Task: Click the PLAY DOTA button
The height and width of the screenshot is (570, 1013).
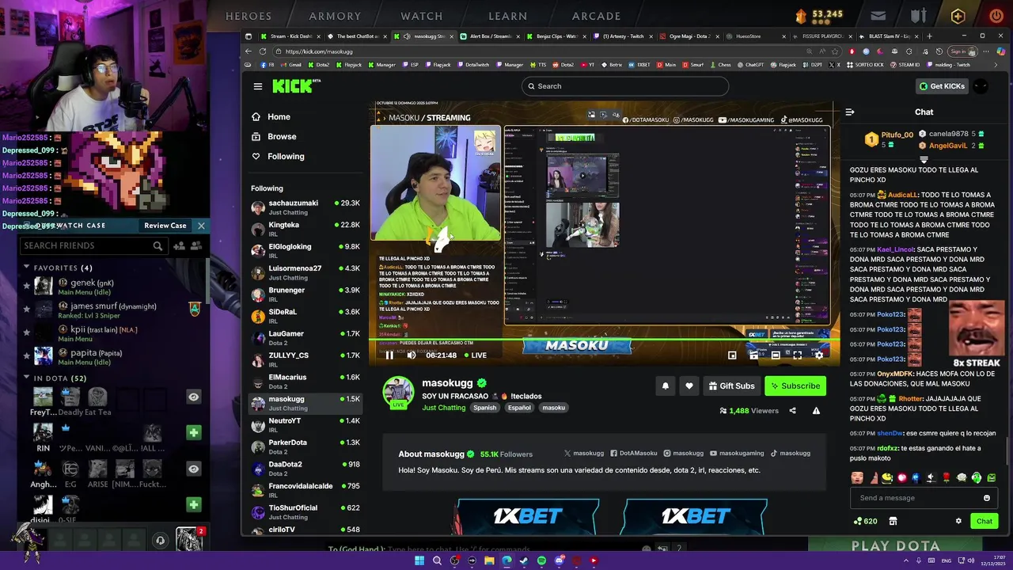Action: tap(896, 546)
